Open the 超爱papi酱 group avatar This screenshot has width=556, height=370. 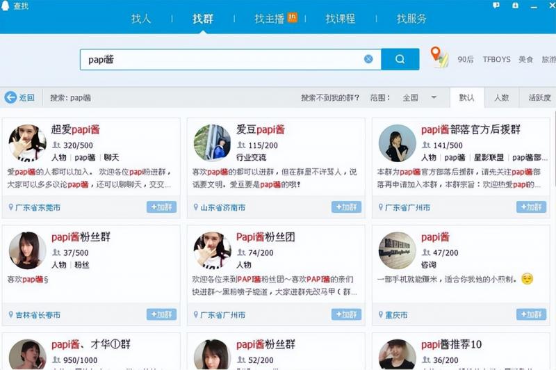27,143
